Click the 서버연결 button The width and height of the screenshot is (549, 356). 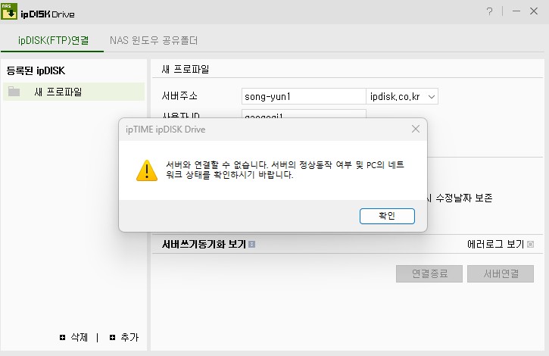(501, 273)
